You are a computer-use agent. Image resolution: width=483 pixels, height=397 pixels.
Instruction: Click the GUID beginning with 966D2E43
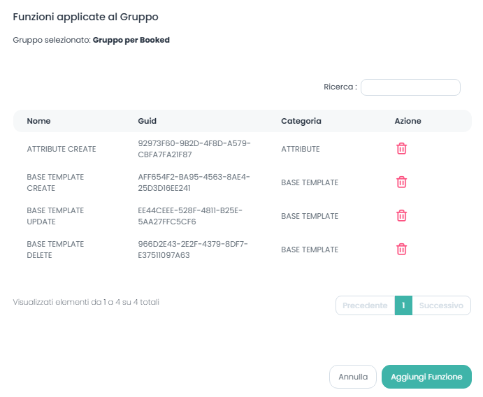pos(194,250)
